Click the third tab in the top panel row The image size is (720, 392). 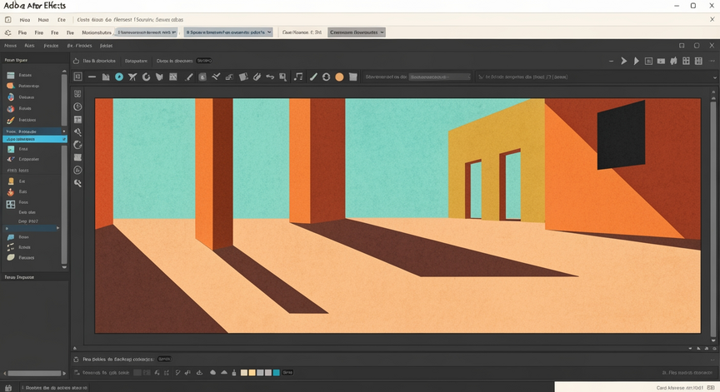[174, 61]
